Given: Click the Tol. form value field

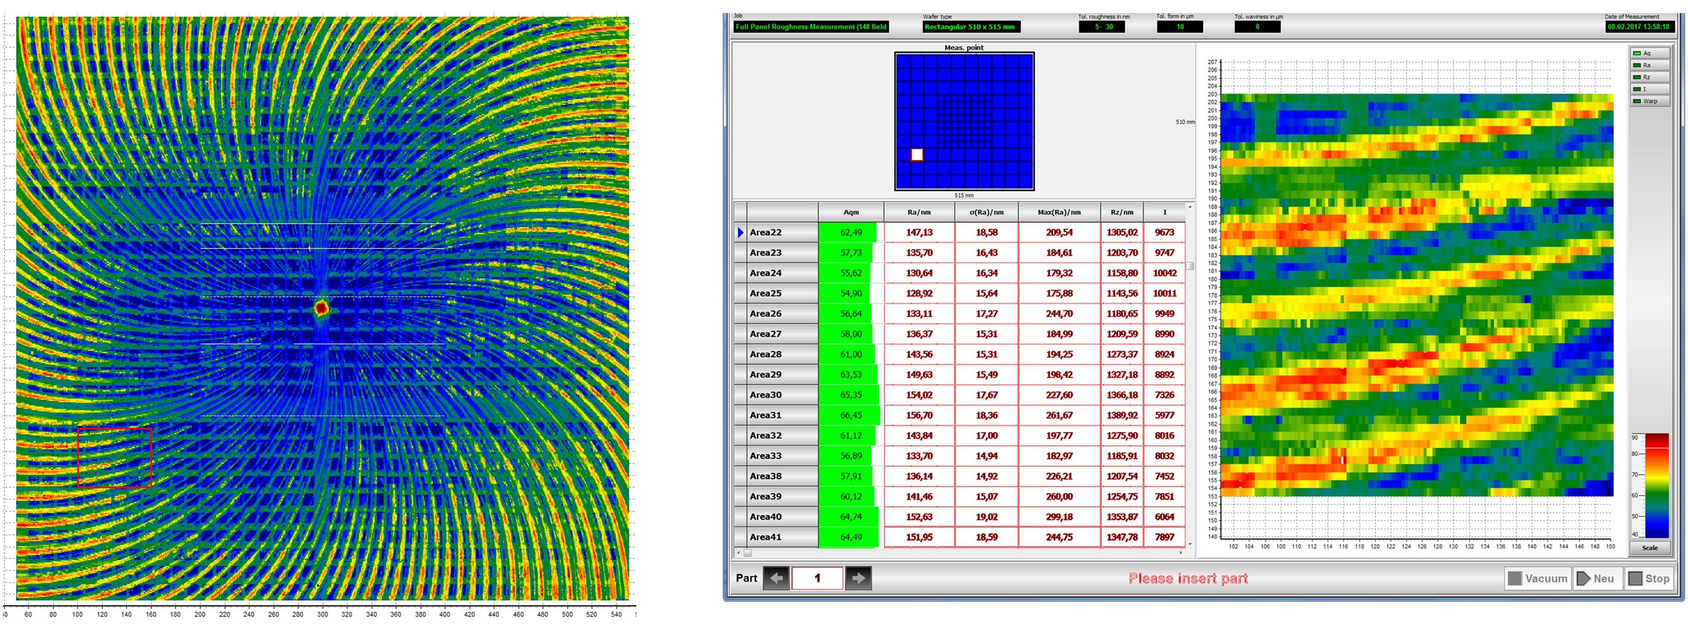Looking at the screenshot, I should point(1179,27).
